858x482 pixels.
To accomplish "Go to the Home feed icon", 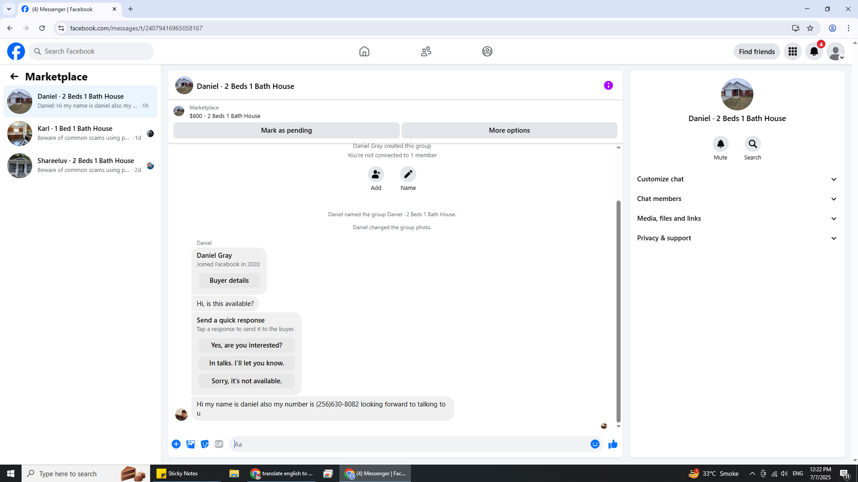I will pyautogui.click(x=364, y=51).
